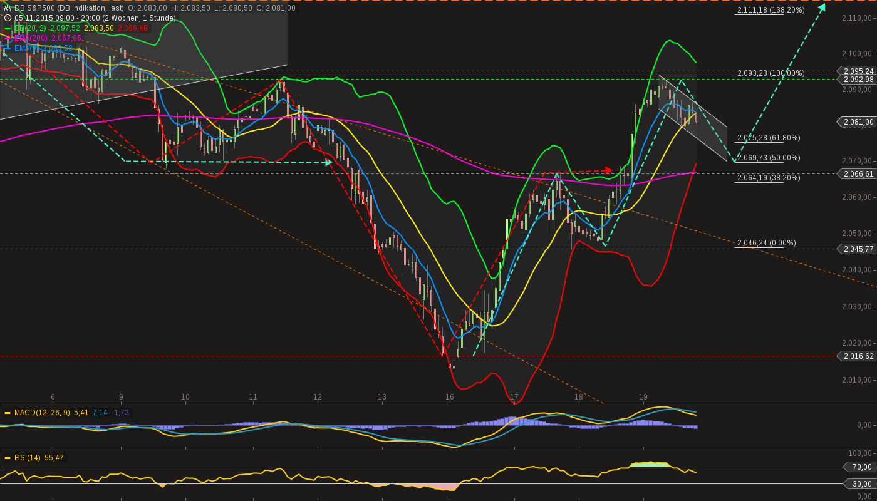Click the 2.064,19 (38.20%) Fibonacci label
This screenshot has height=501, width=877.
click(769, 178)
